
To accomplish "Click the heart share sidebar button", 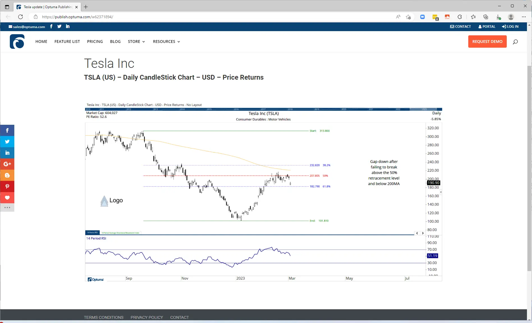I will [x=7, y=198].
